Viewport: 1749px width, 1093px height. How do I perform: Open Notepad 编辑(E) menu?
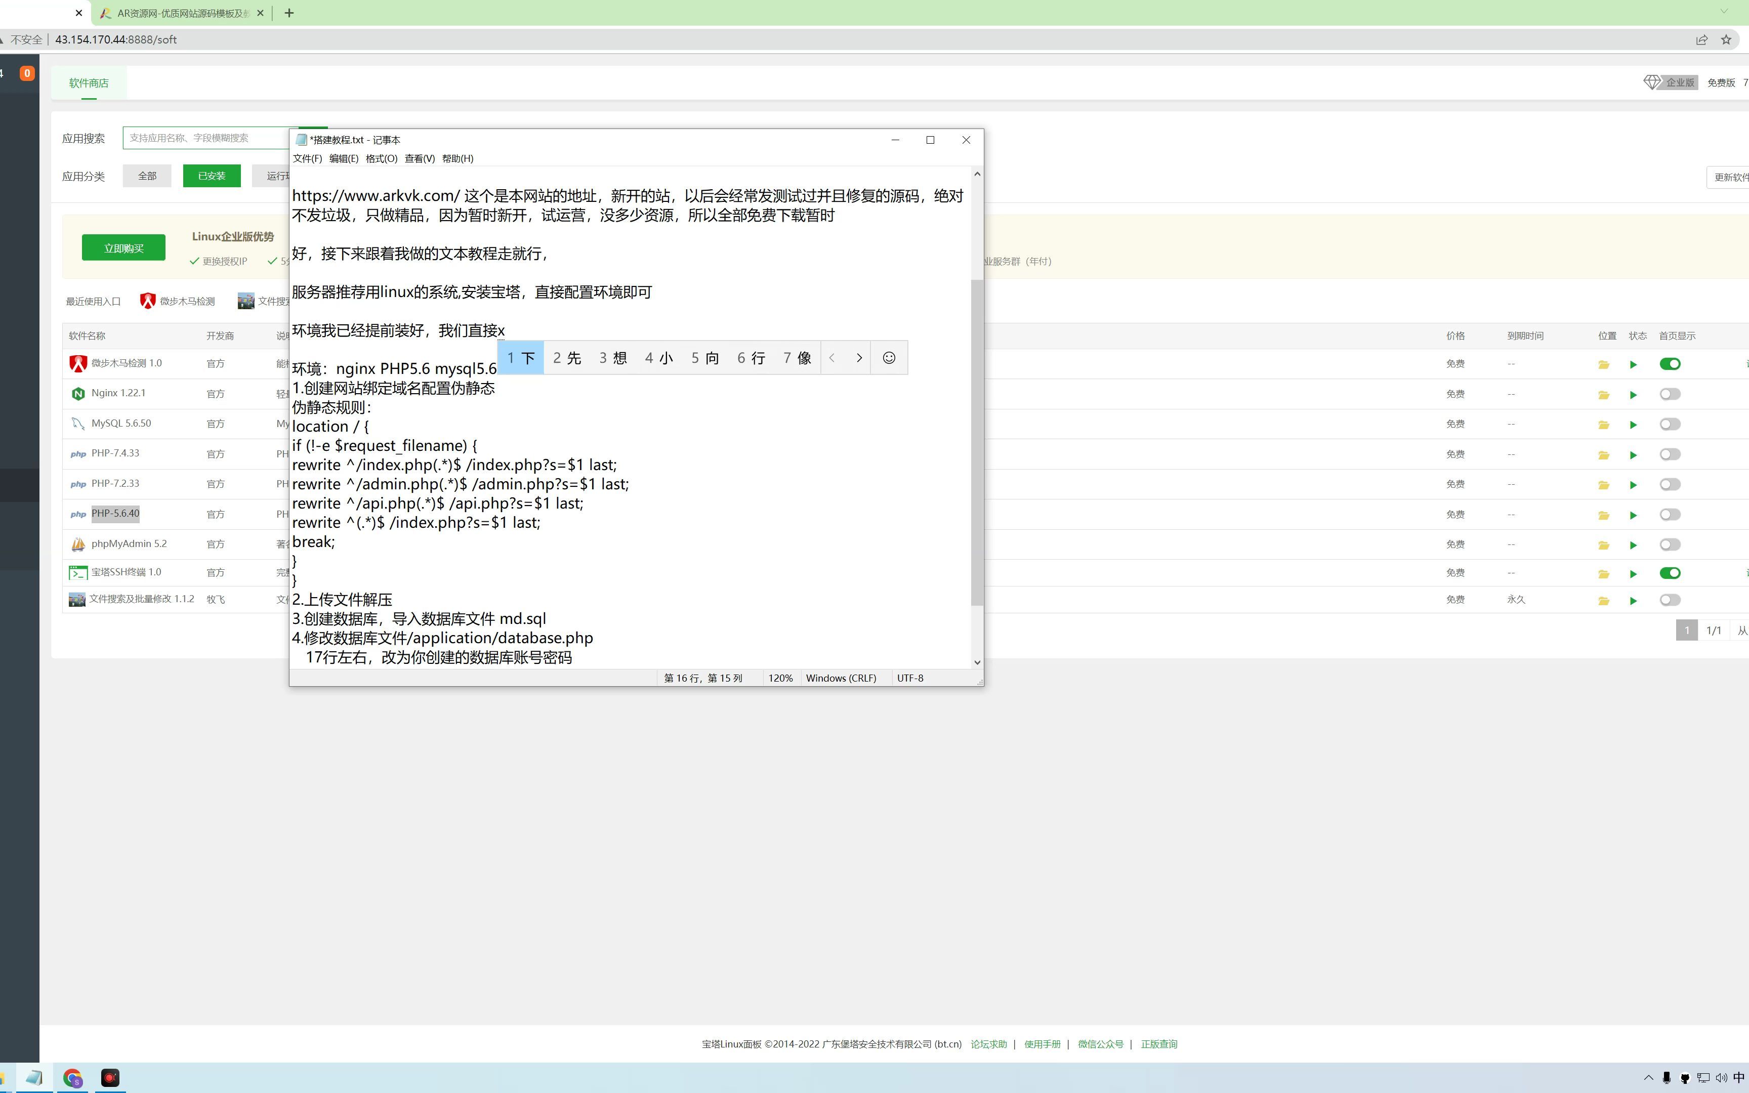click(343, 158)
